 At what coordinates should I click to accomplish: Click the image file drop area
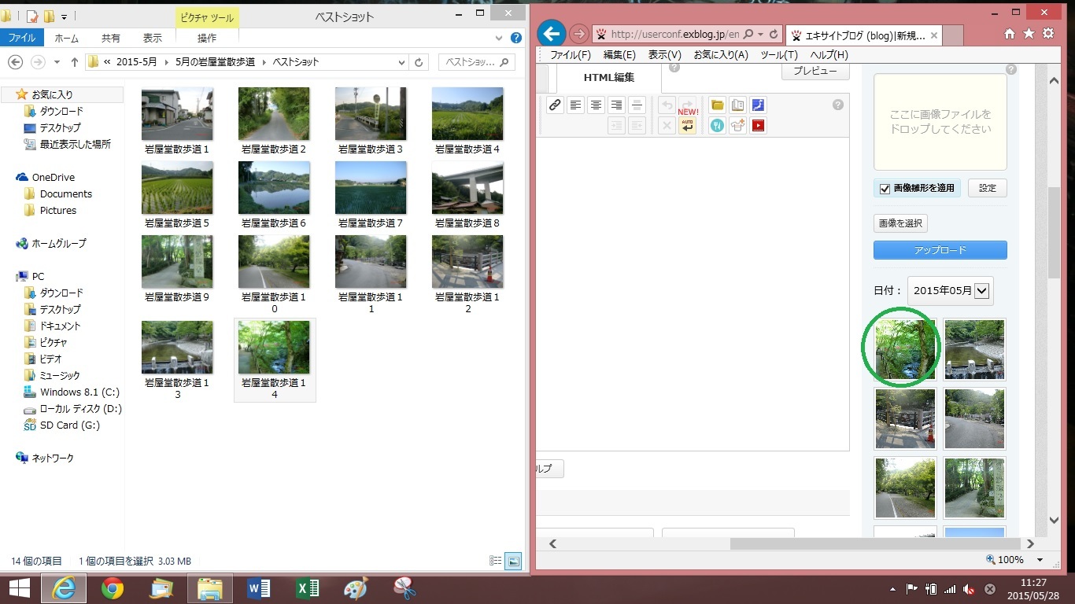point(940,122)
